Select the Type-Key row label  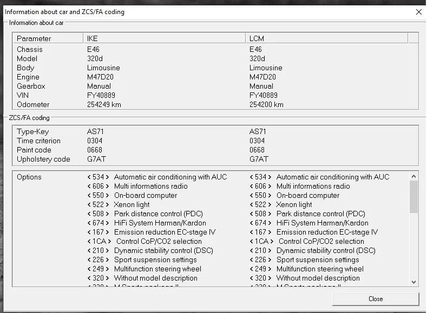[x=33, y=132]
